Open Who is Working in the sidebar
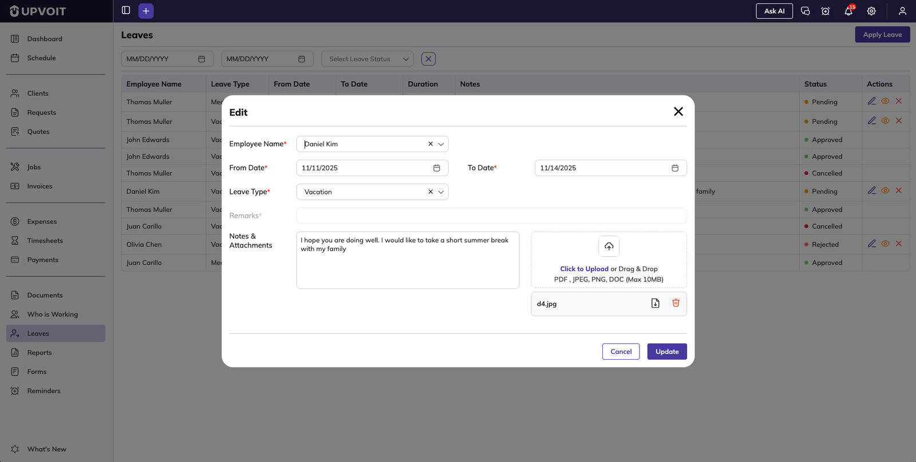 (56, 314)
